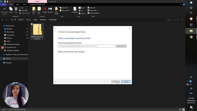
Task: Refresh the Downloads folder view
Action: [x=169, y=20]
